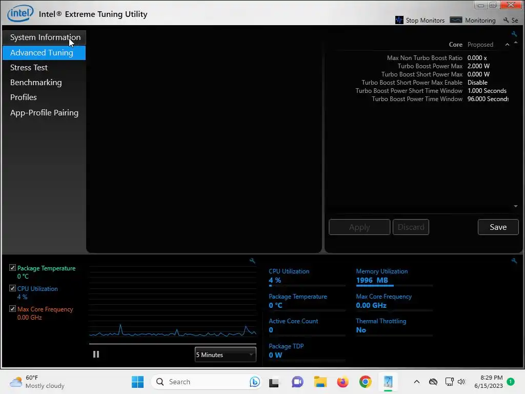Click the Proposed column header
Viewport: 525px width, 394px height.
(x=480, y=45)
